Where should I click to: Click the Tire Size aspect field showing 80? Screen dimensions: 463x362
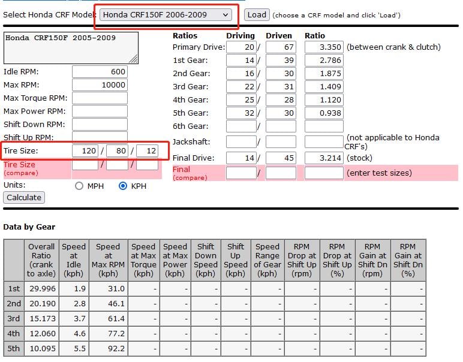click(x=117, y=151)
